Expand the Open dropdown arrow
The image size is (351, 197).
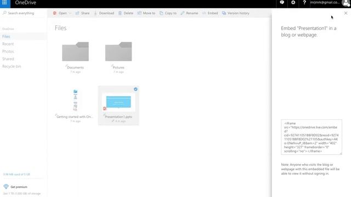point(70,13)
